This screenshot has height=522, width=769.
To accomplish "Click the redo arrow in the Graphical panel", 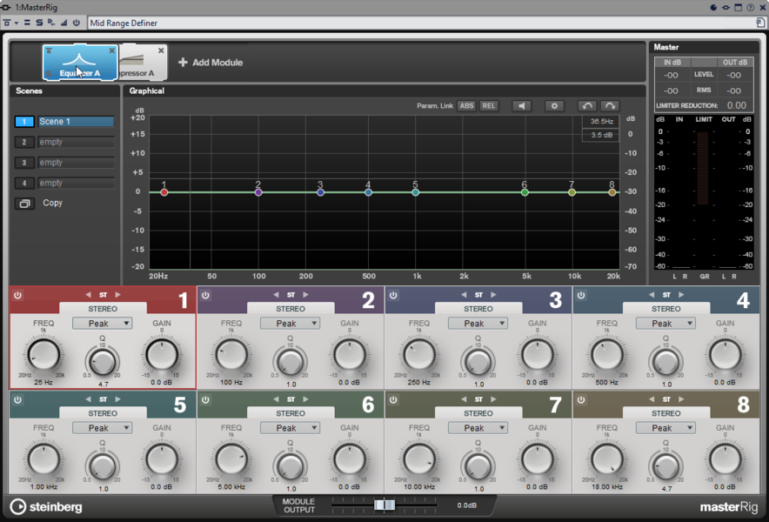I will (610, 106).
